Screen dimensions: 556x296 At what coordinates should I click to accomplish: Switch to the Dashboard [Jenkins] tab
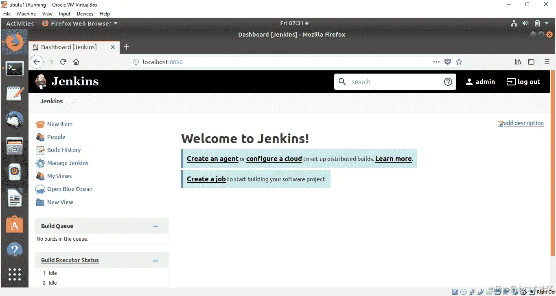(69, 47)
